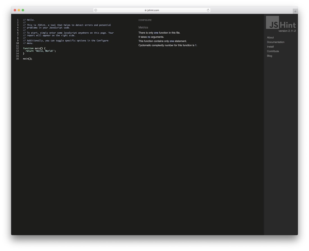Expand the CONFIGURE menu

[x=145, y=20]
